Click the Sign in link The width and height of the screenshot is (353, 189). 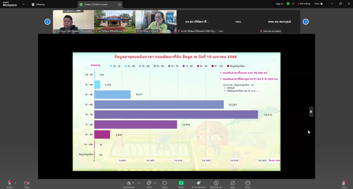point(279,4)
